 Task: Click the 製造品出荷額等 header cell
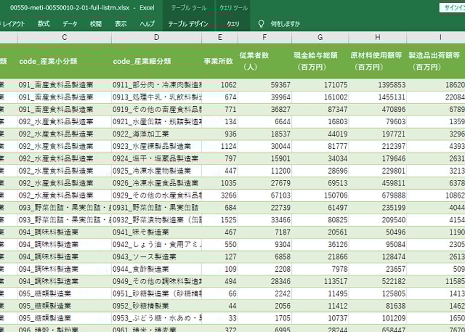(436, 61)
